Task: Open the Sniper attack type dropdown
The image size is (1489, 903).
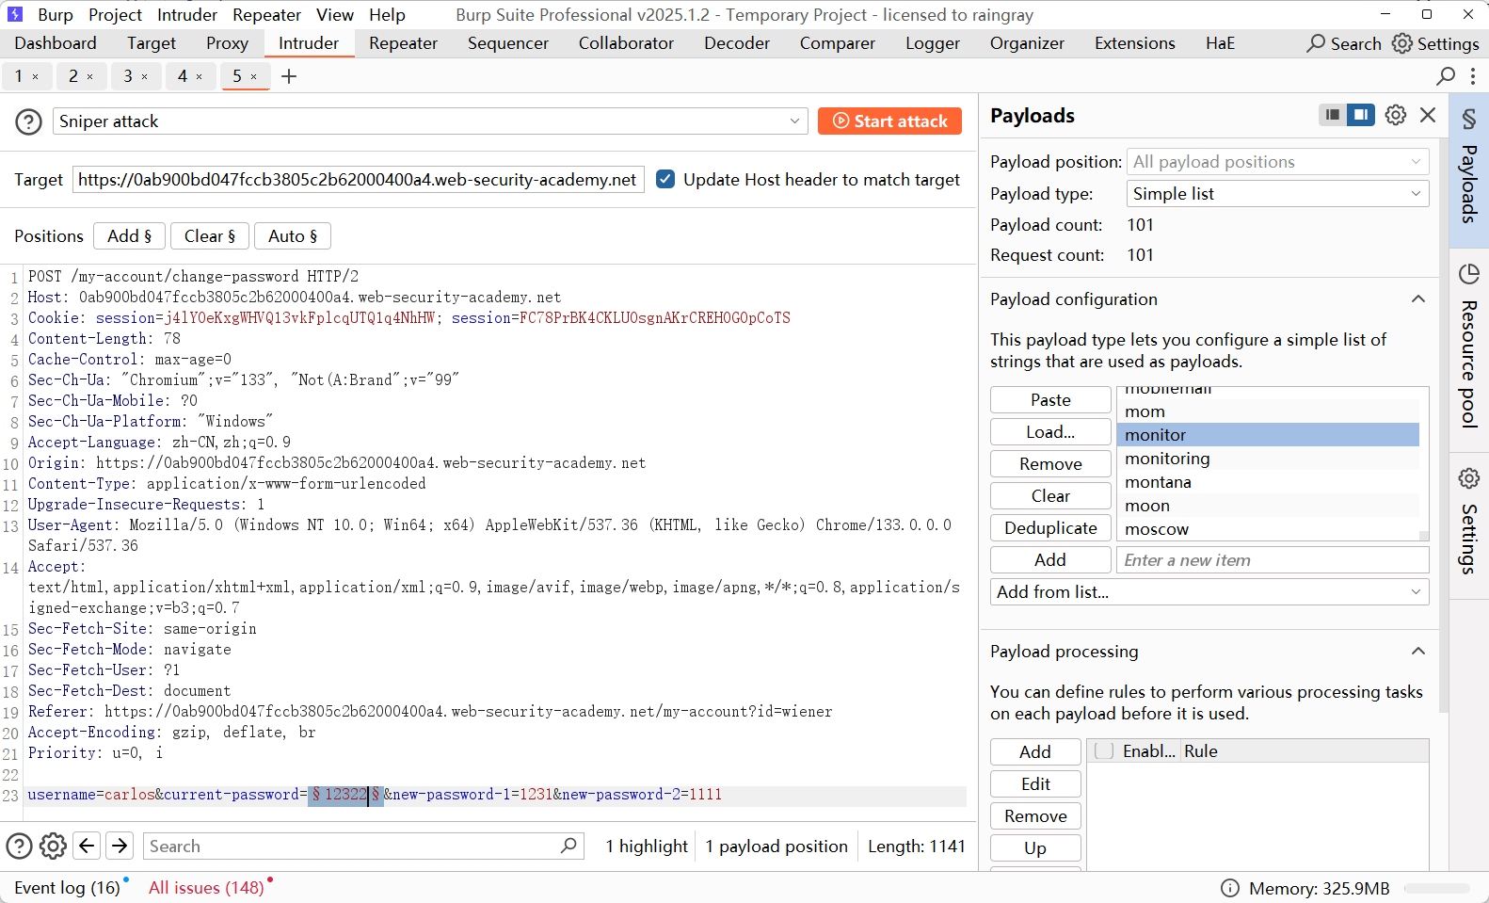Action: click(x=430, y=121)
